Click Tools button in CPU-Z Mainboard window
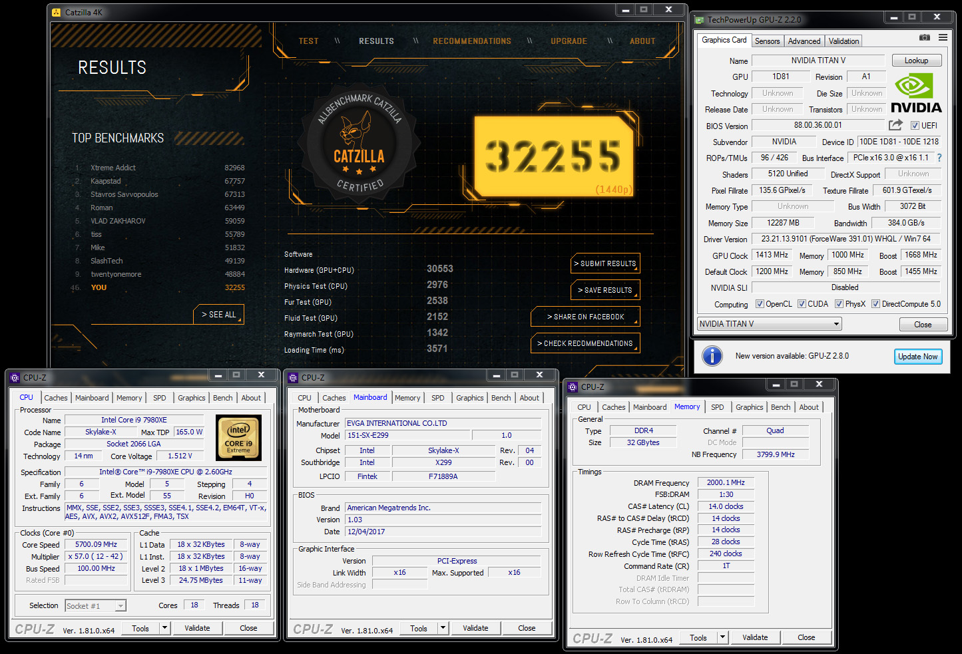 (x=419, y=628)
